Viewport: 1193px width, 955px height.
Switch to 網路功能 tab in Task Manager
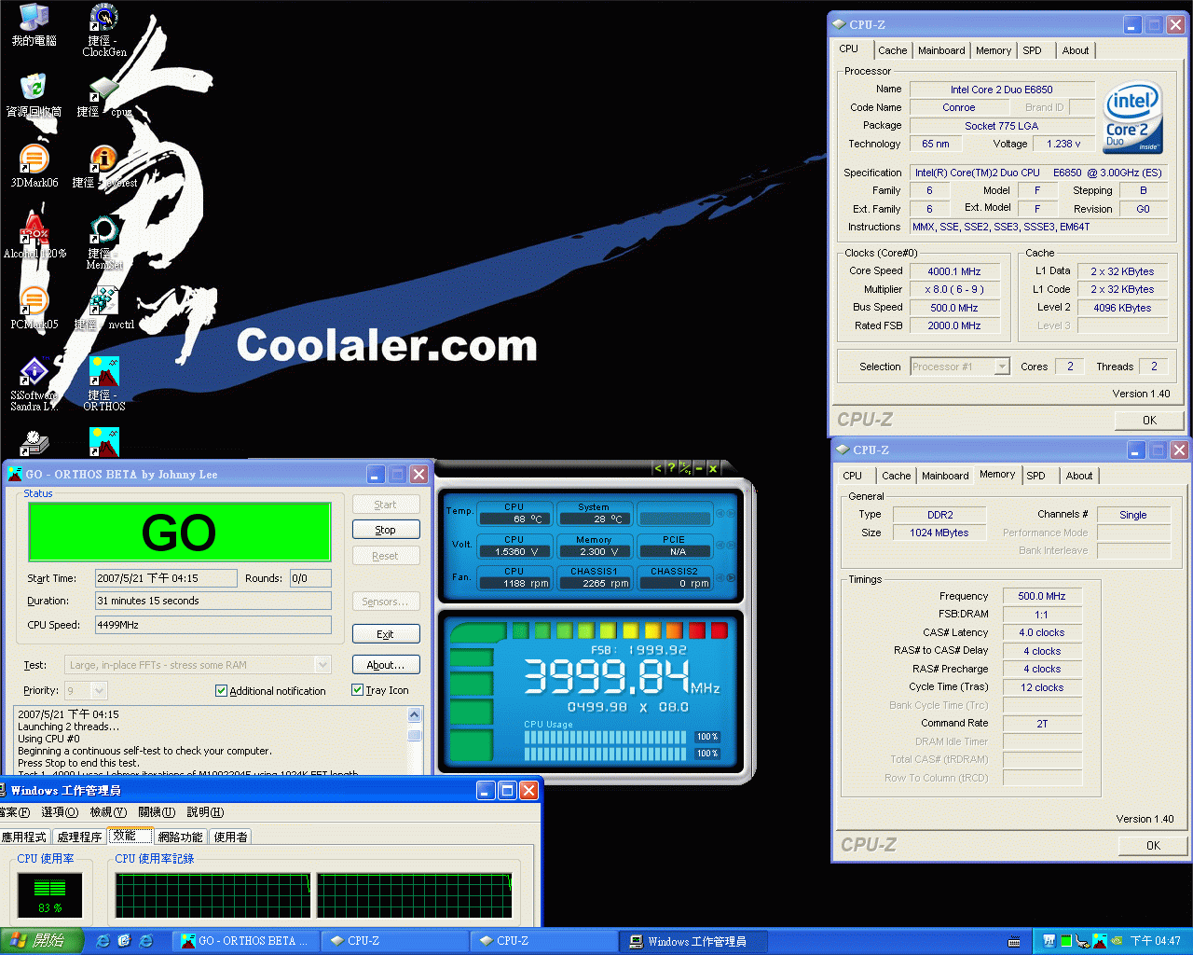tap(180, 837)
